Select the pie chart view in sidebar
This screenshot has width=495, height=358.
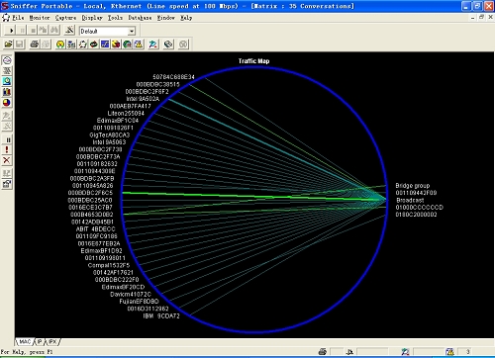(7, 103)
